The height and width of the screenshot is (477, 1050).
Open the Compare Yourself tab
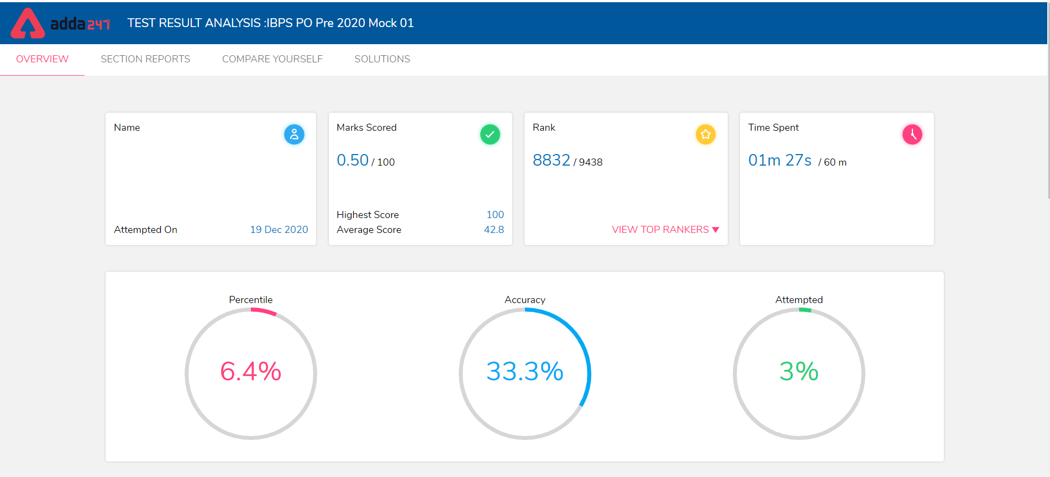pyautogui.click(x=272, y=59)
